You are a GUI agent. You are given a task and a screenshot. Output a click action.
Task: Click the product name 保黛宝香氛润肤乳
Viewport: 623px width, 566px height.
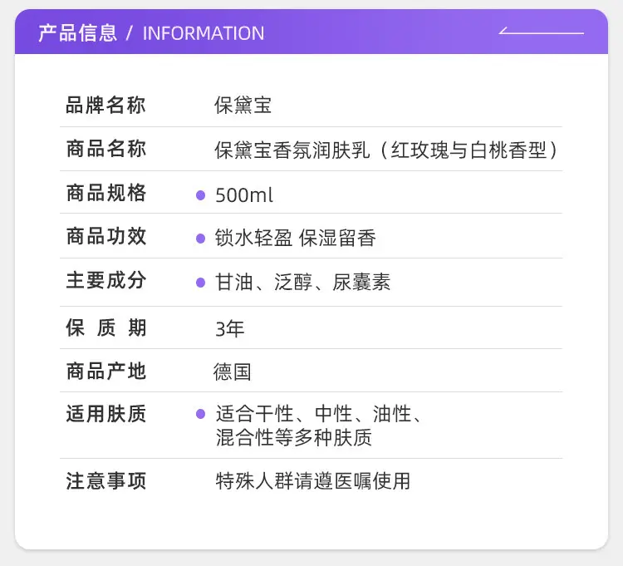pyautogui.click(x=292, y=150)
